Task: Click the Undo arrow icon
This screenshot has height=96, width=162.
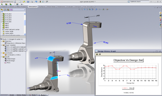Action: coord(36,2)
